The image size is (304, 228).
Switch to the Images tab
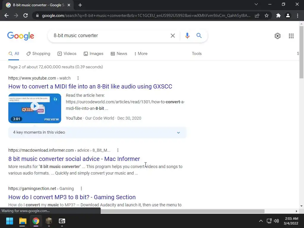94,54
